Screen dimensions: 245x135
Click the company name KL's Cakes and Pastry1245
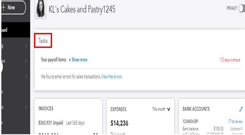click(82, 10)
